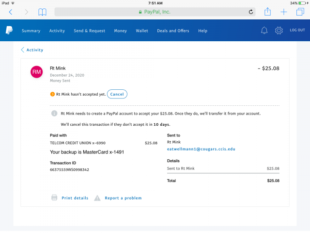
Task: Reload the page with the refresh icon
Action: pyautogui.click(x=251, y=12)
